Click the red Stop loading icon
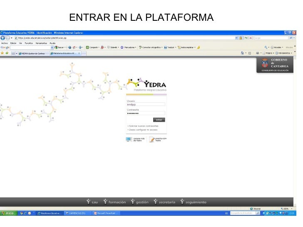Image resolution: width=303 pixels, height=227 pixels. pos(251,38)
